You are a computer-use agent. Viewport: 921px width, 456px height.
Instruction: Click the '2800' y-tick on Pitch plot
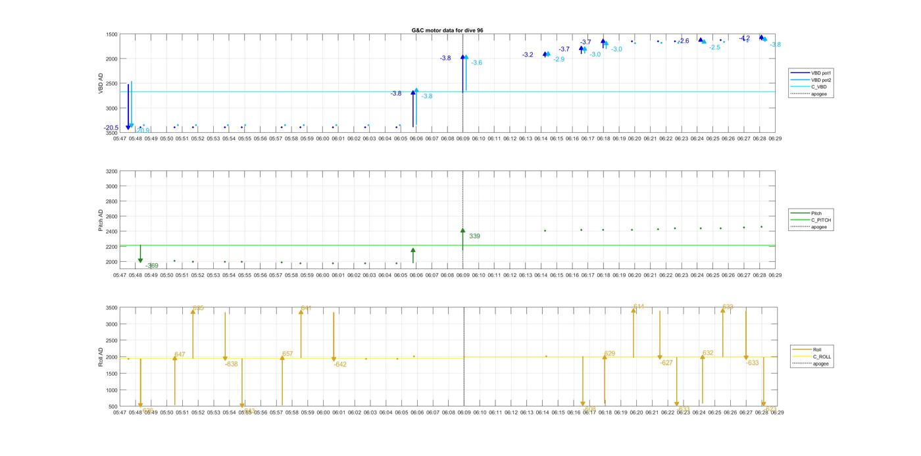coord(111,201)
